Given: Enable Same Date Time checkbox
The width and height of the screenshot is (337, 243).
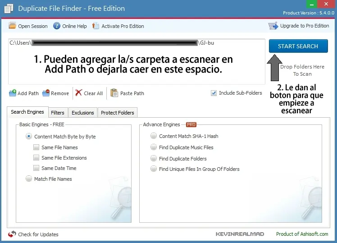Looking at the screenshot, I should point(36,168).
